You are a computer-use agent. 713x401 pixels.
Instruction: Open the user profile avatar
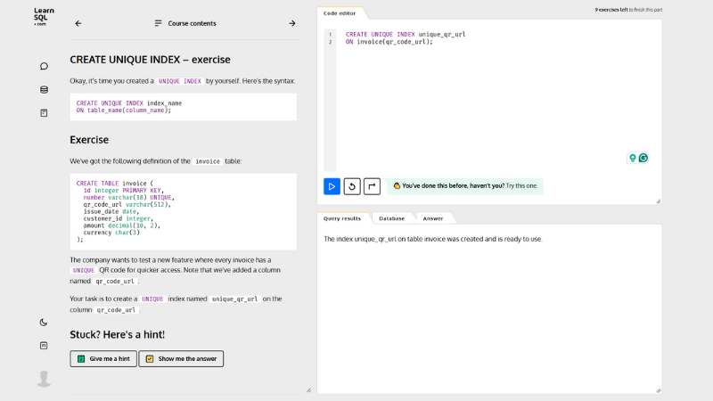[x=44, y=378]
